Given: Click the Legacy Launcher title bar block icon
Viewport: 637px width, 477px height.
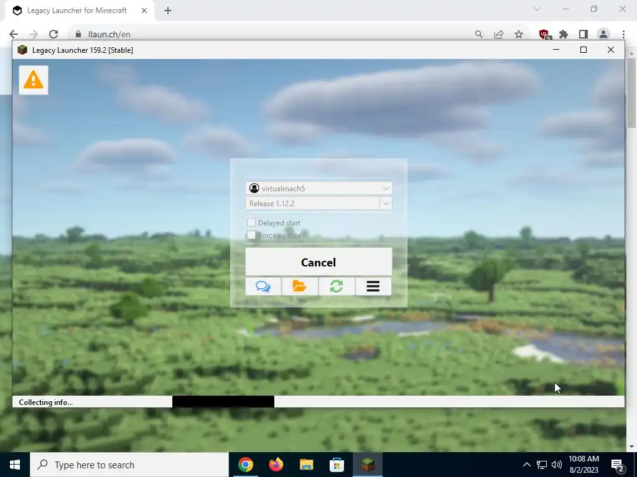Looking at the screenshot, I should point(22,50).
